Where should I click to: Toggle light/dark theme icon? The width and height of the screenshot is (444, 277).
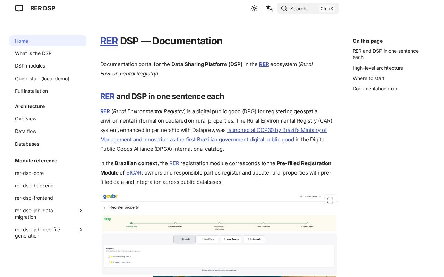(254, 8)
